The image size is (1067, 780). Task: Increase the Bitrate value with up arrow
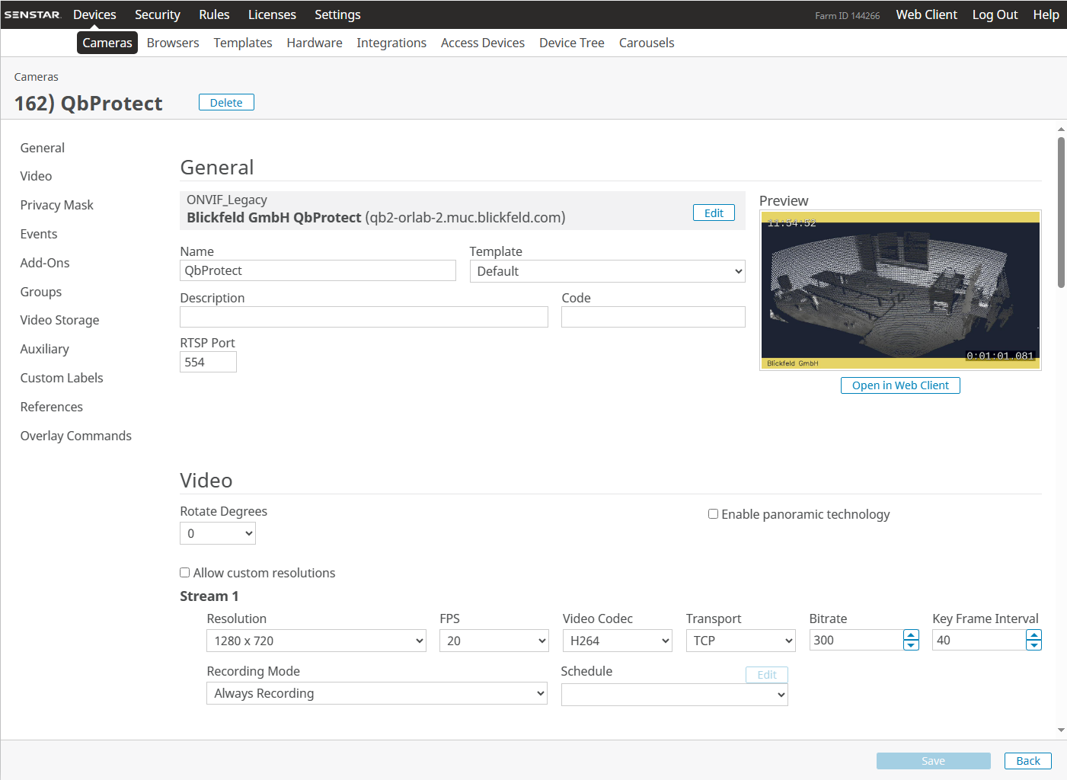pyautogui.click(x=911, y=635)
